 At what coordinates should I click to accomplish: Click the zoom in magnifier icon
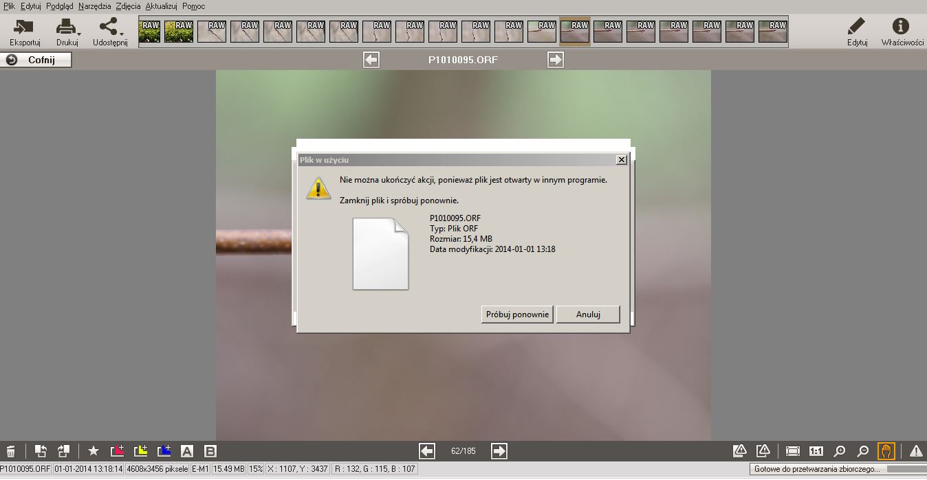pos(840,451)
